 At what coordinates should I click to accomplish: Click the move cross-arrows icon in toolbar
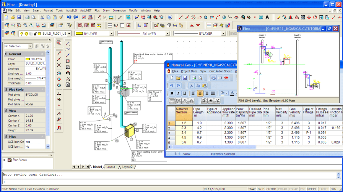click(309, 18)
